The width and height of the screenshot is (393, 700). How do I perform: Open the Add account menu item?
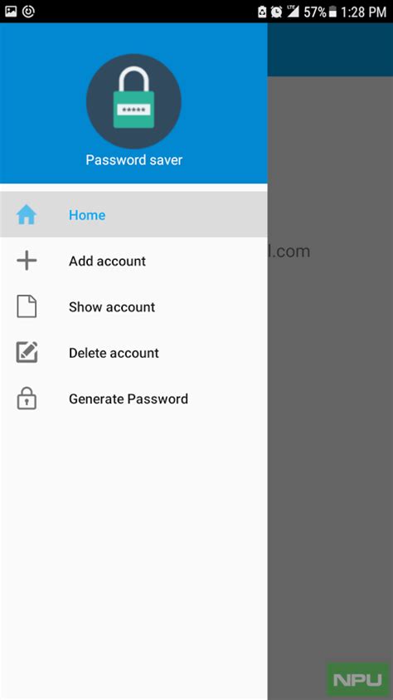pyautogui.click(x=133, y=261)
